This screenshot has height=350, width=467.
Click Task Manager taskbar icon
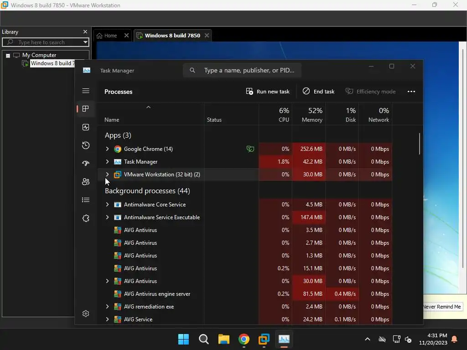click(x=284, y=339)
